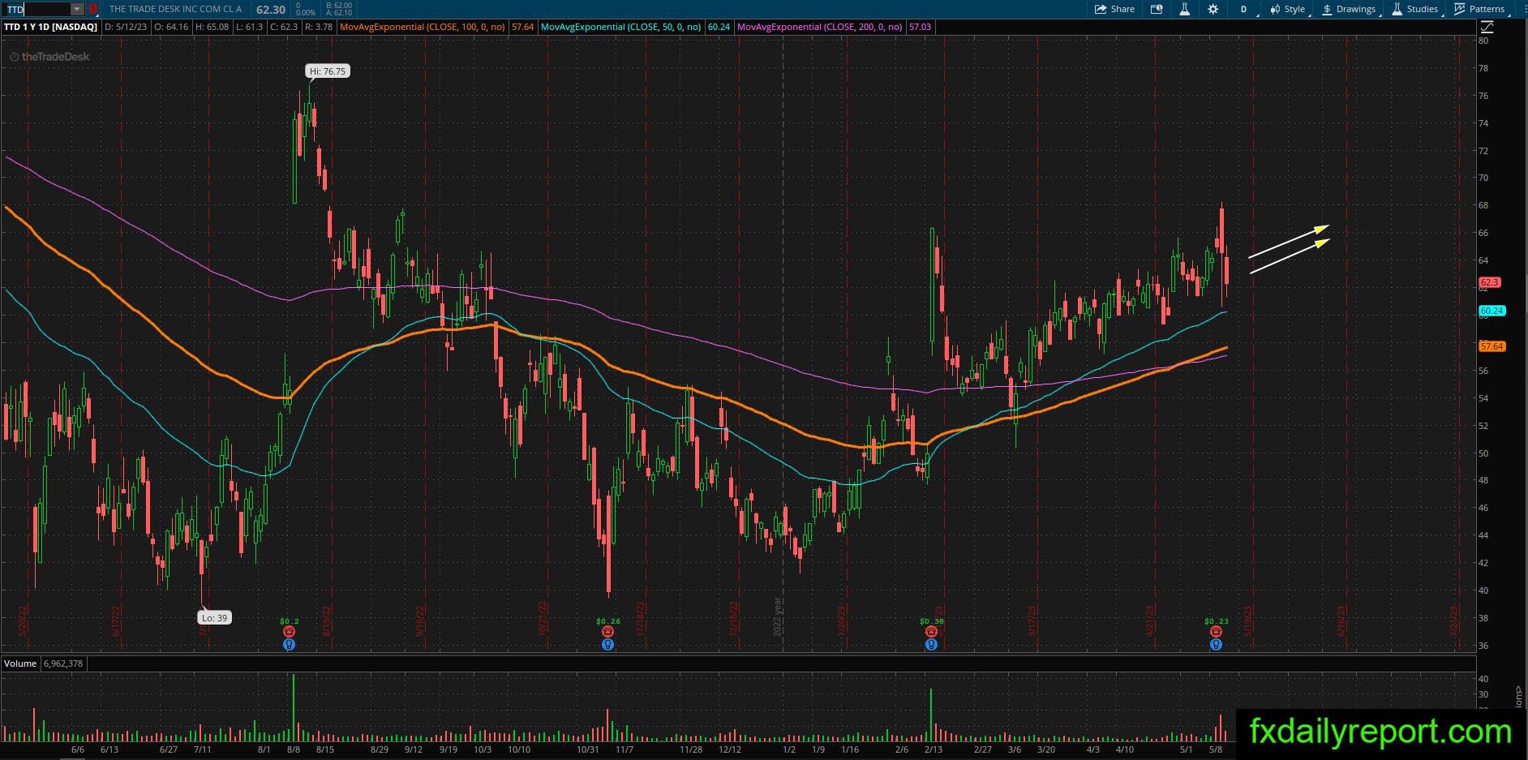This screenshot has width=1528, height=760.
Task: Click the B: 62.00 bid value
Action: [x=337, y=6]
